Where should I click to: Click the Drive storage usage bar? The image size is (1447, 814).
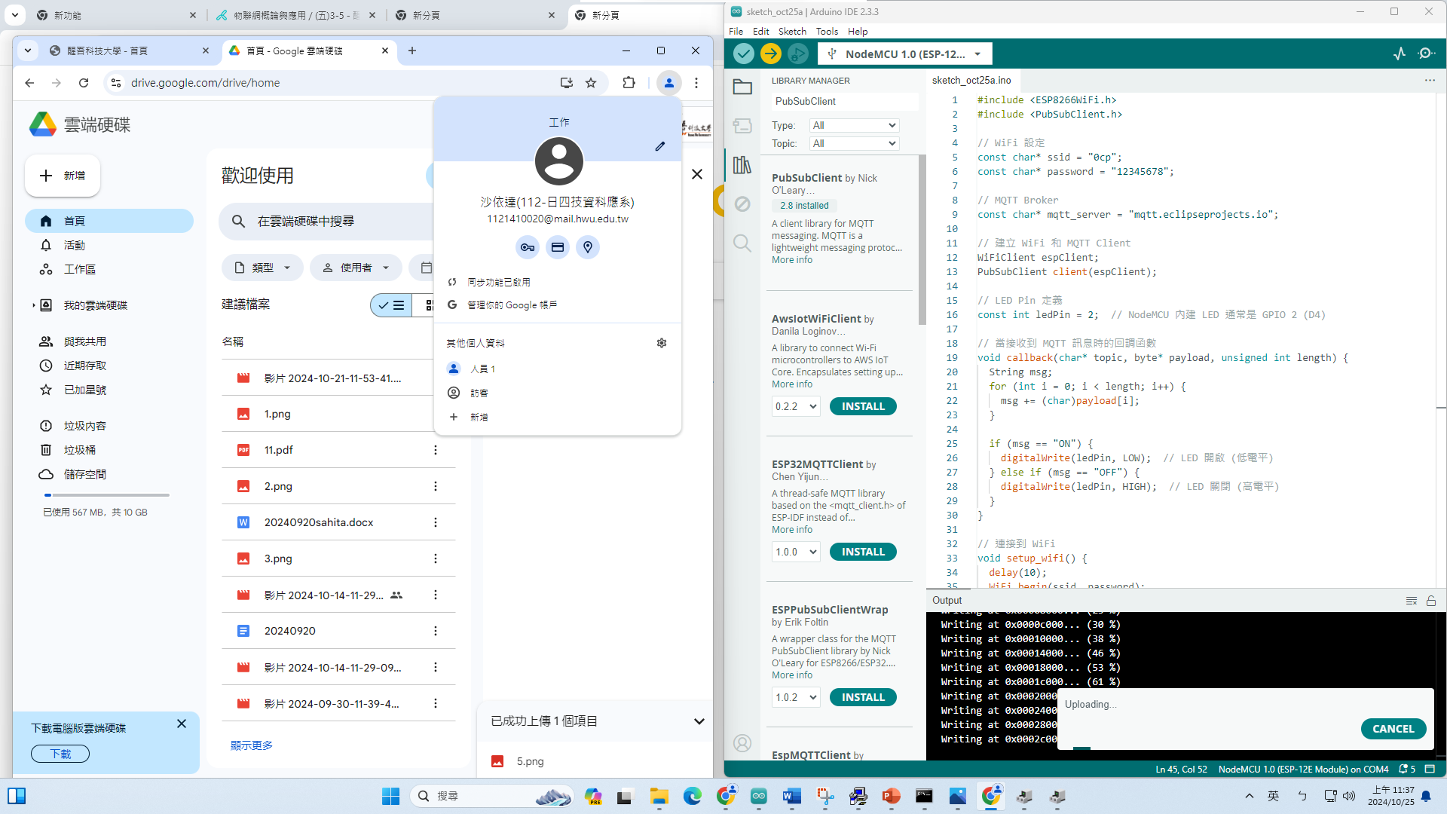106,495
